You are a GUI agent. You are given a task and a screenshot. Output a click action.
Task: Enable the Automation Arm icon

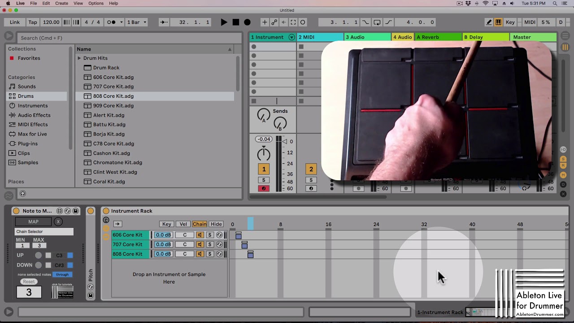coord(274,22)
